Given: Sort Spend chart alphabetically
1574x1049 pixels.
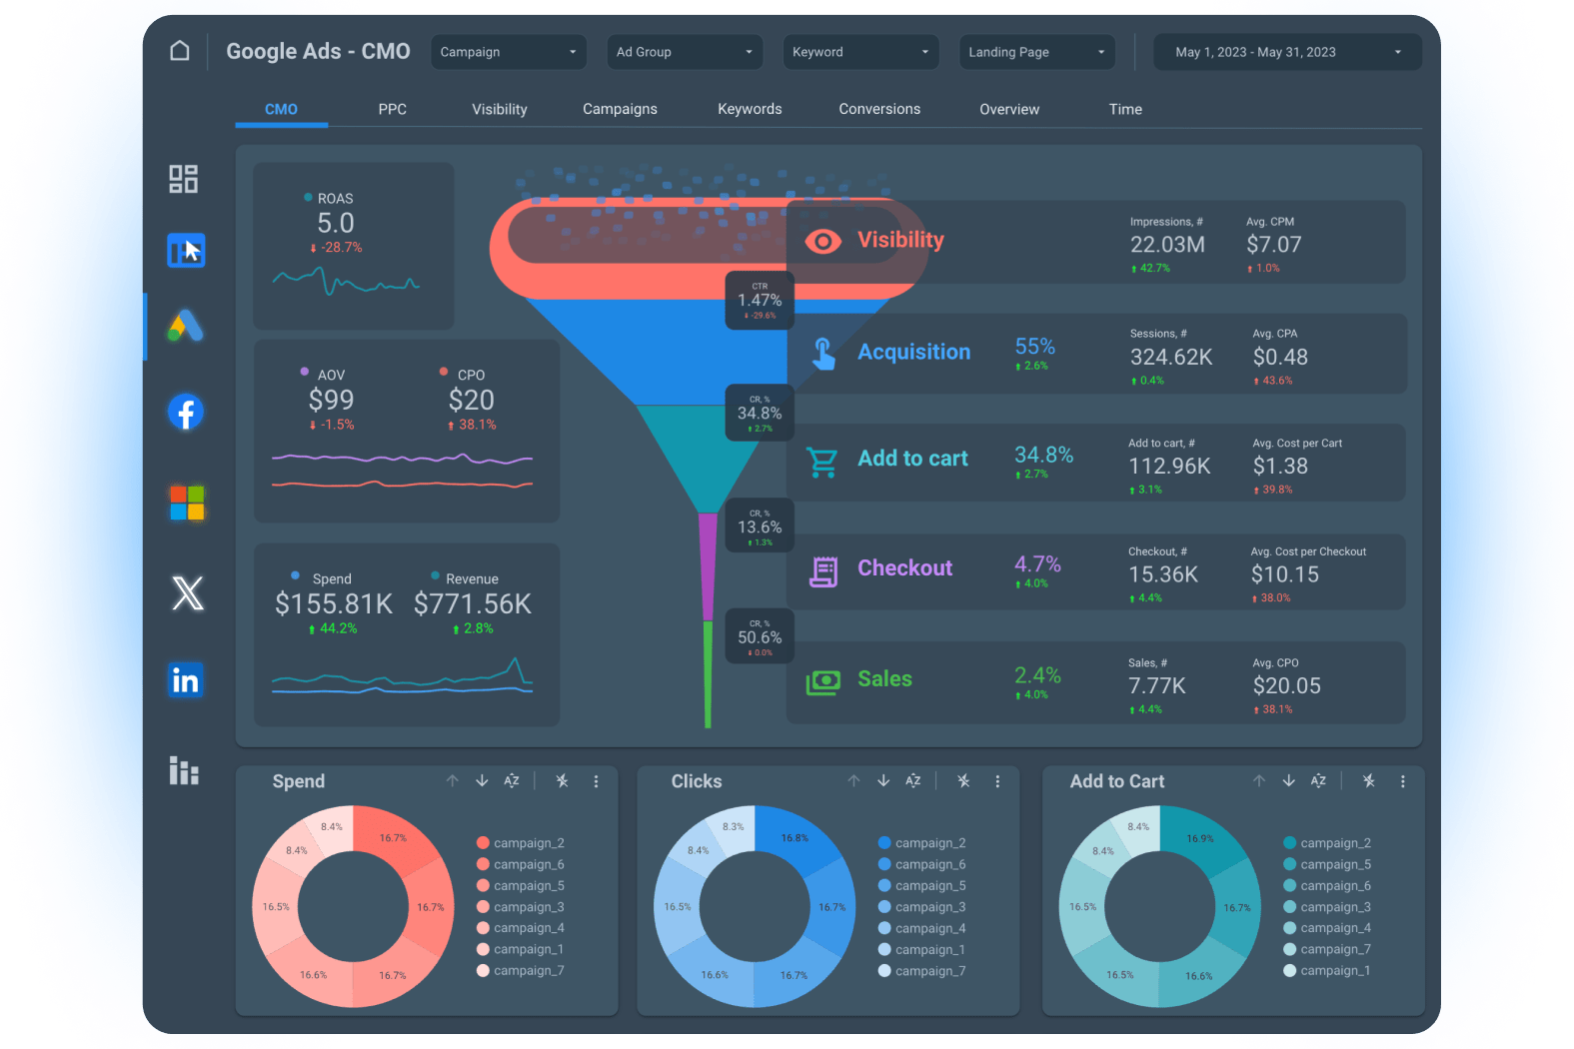Looking at the screenshot, I should click(512, 781).
